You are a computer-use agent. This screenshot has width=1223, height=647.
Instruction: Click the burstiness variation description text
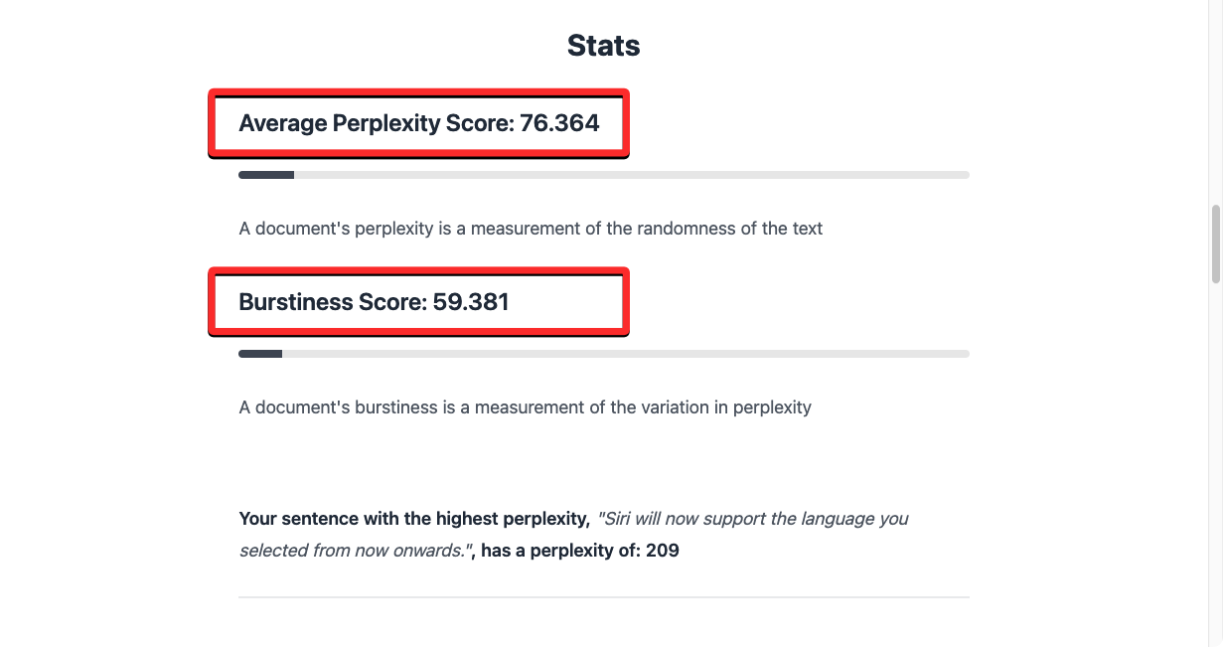525,407
